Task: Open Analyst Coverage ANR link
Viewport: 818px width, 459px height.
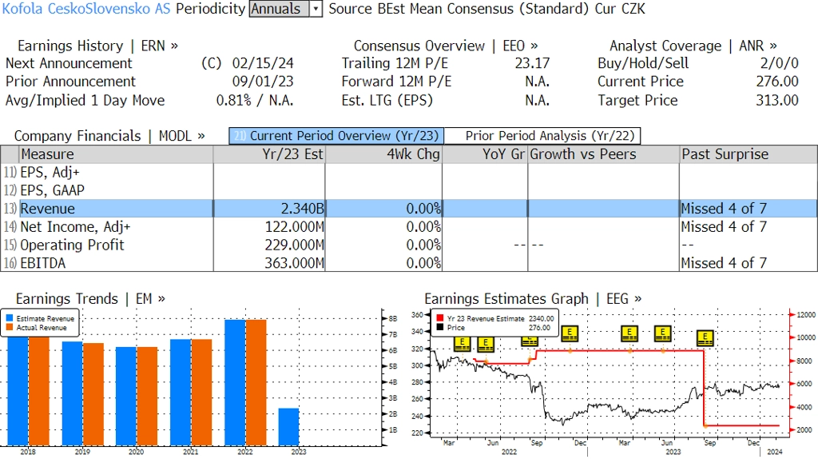Action: [x=693, y=46]
